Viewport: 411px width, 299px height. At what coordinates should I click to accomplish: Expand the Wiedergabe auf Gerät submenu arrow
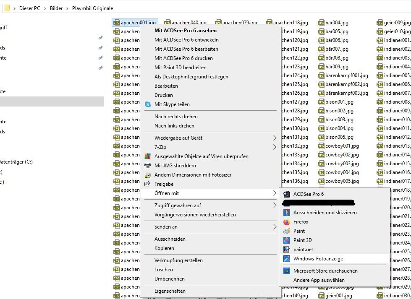click(x=275, y=138)
